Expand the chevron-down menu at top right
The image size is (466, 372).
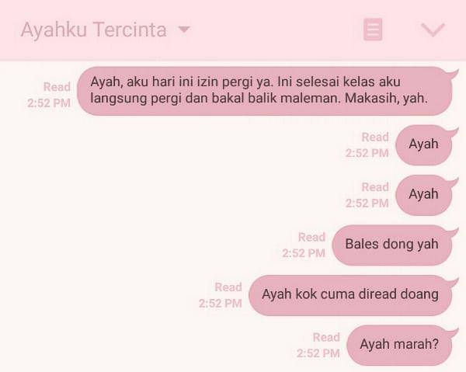point(433,30)
